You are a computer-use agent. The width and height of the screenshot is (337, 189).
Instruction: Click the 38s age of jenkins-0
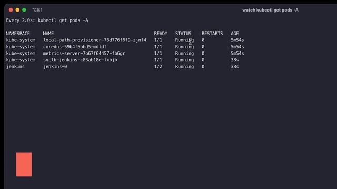235,67
